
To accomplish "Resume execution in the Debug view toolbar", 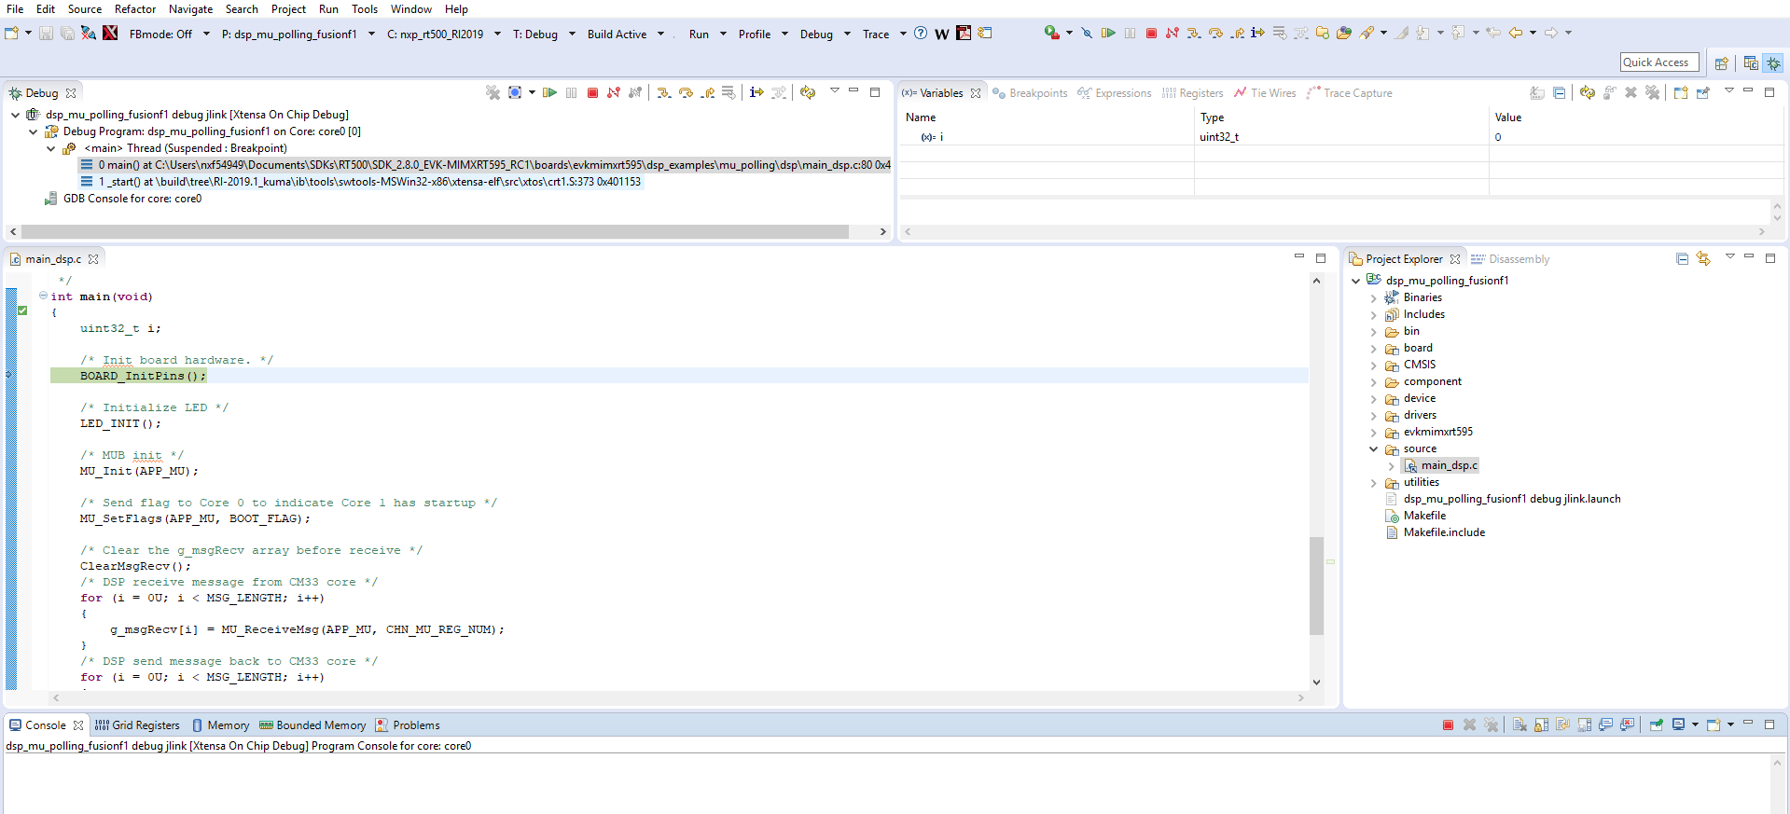I will [x=550, y=92].
